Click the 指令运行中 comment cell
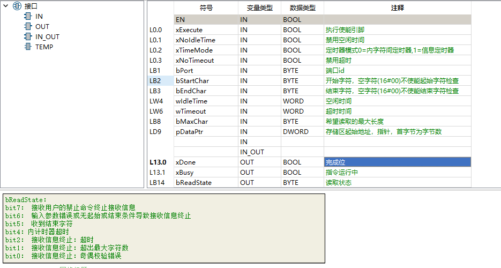The height and width of the screenshot is (268, 501). click(x=398, y=173)
